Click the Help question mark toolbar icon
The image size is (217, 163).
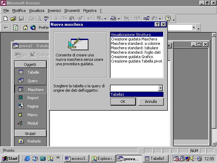168,19
